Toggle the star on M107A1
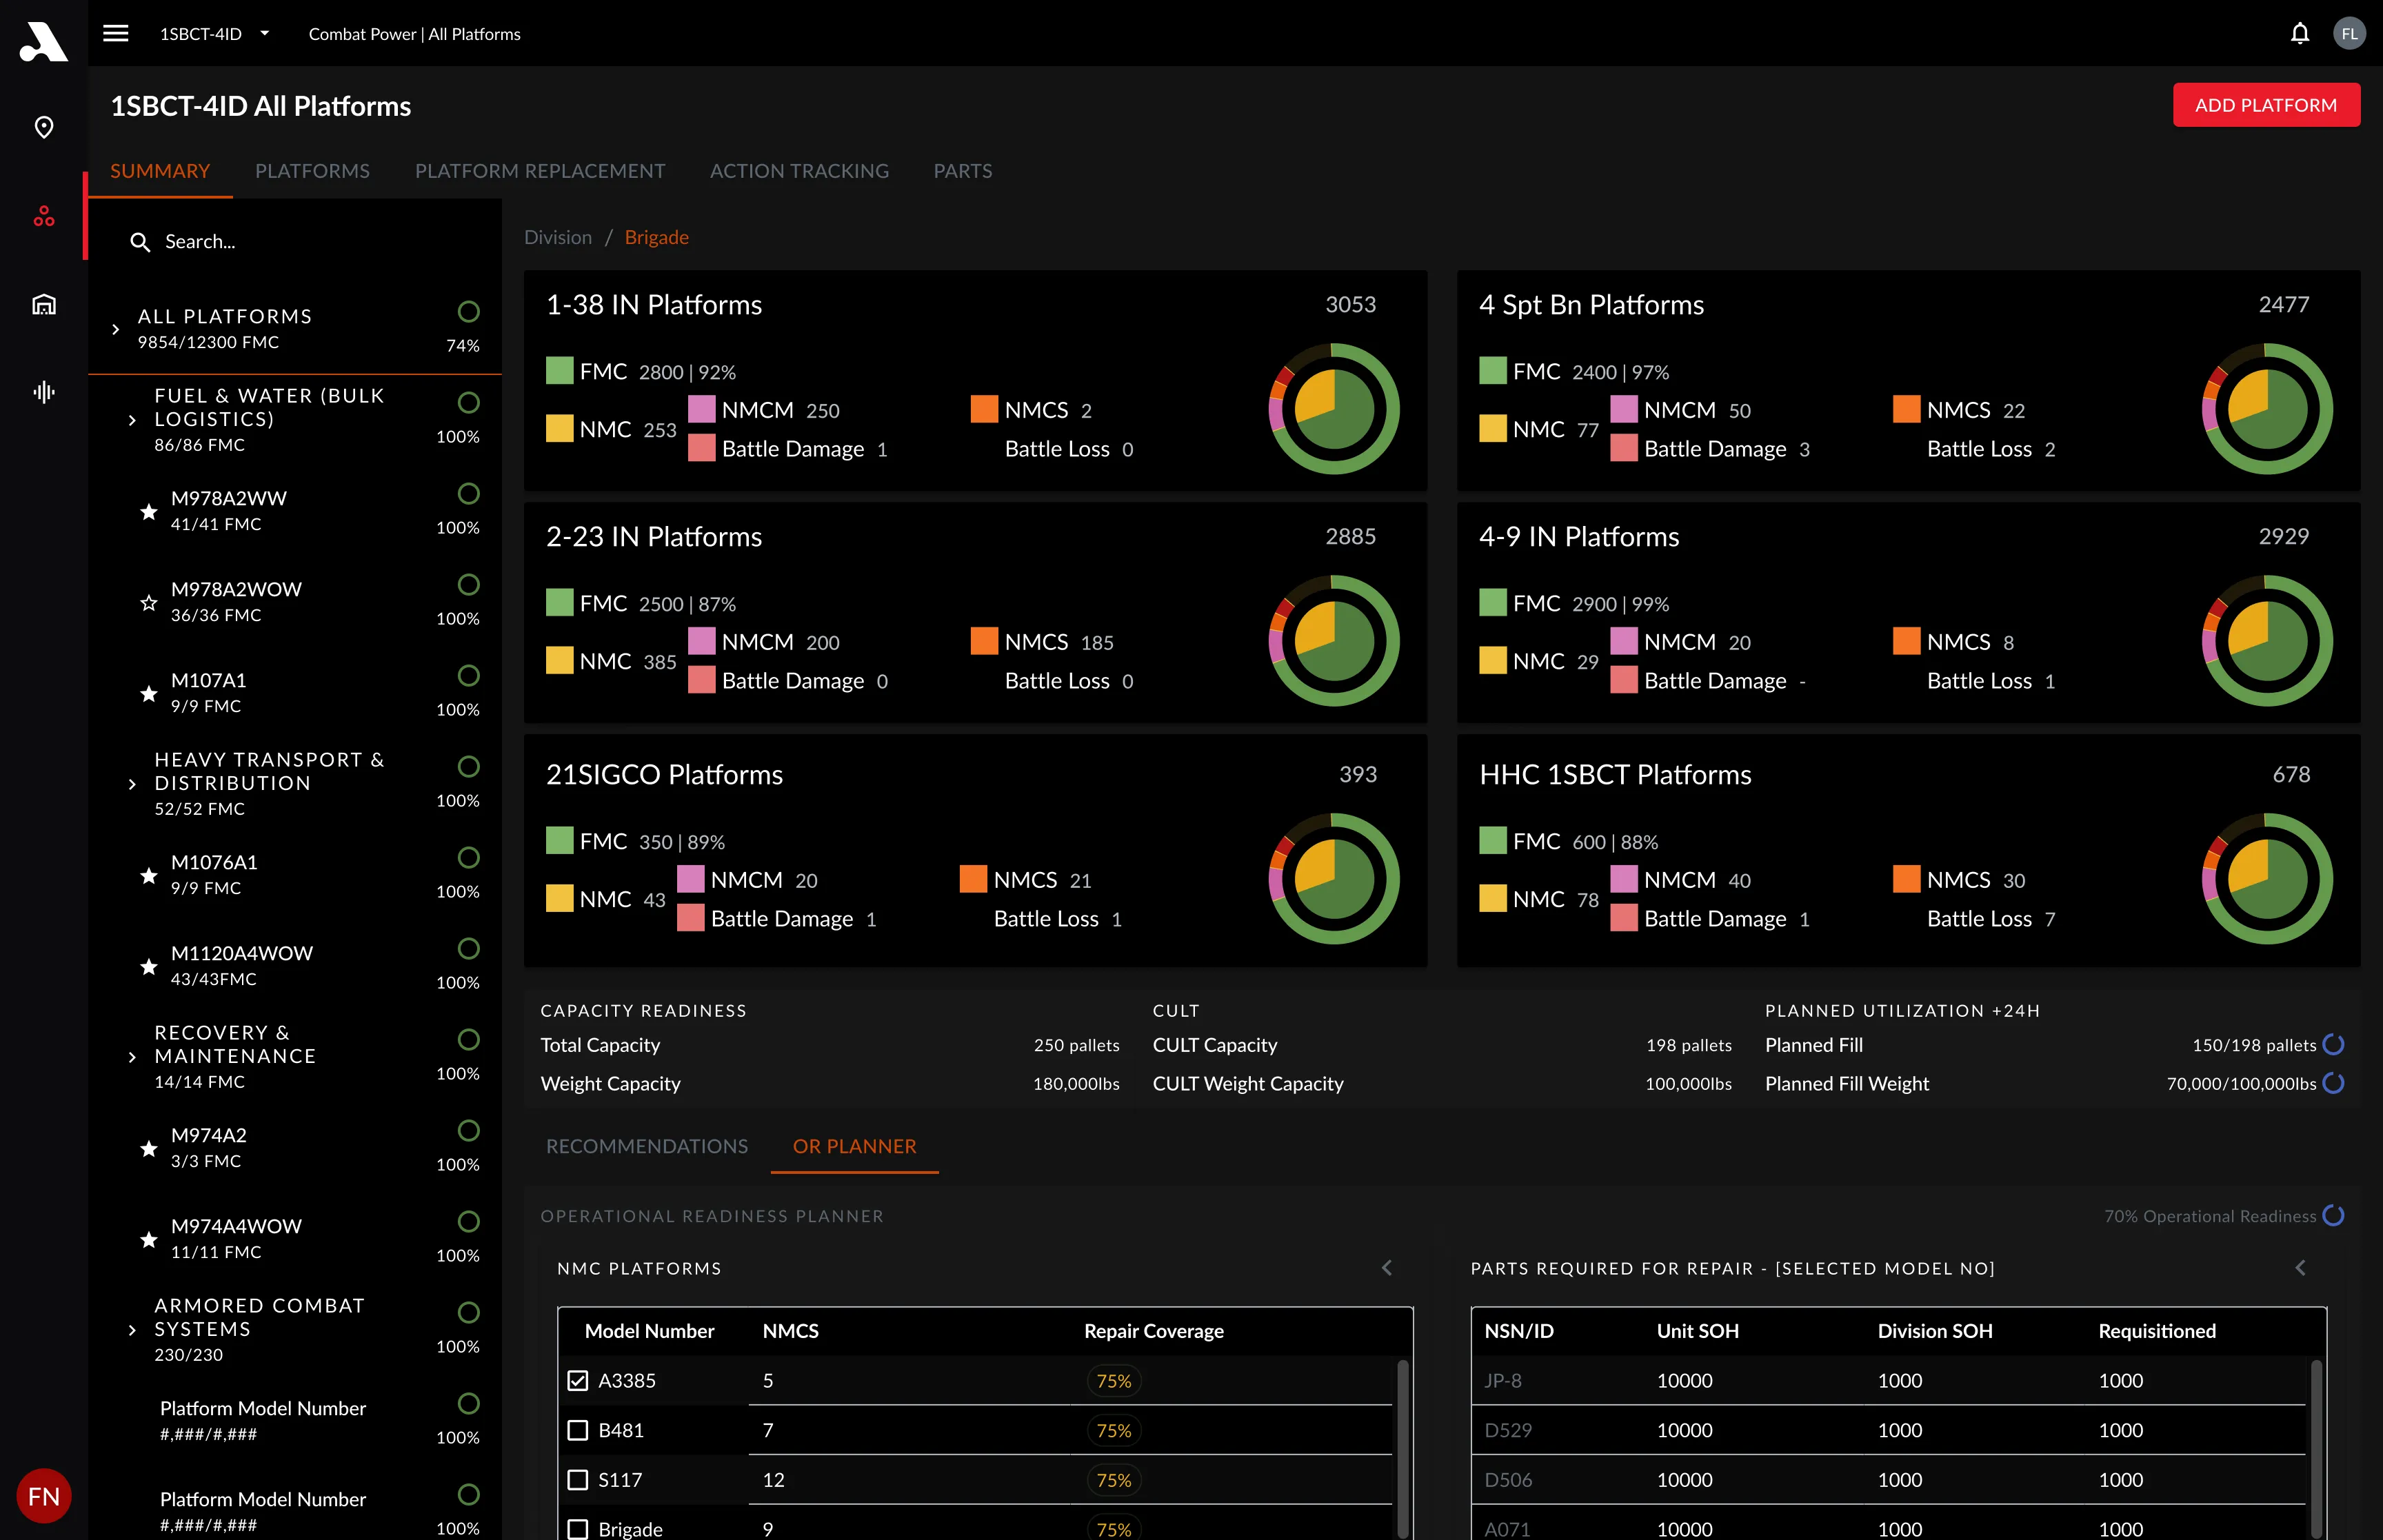 coord(149,694)
